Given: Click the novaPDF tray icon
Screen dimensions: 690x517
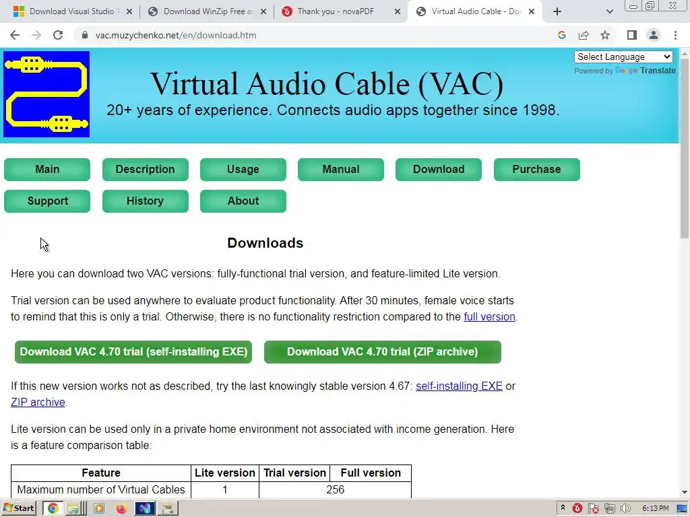Looking at the screenshot, I should click(577, 509).
